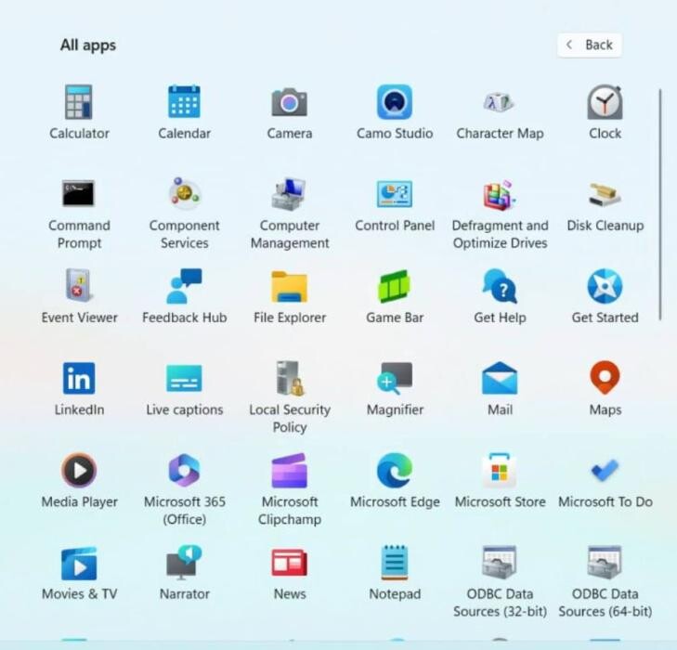Open Control Panel
The width and height of the screenshot is (677, 650).
tap(395, 195)
